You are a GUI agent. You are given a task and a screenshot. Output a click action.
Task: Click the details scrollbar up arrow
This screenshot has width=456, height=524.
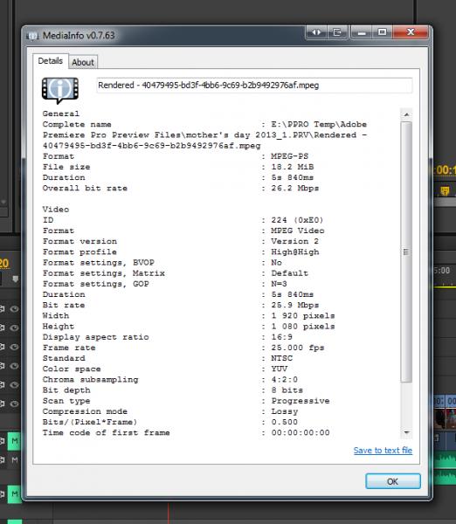[406, 114]
